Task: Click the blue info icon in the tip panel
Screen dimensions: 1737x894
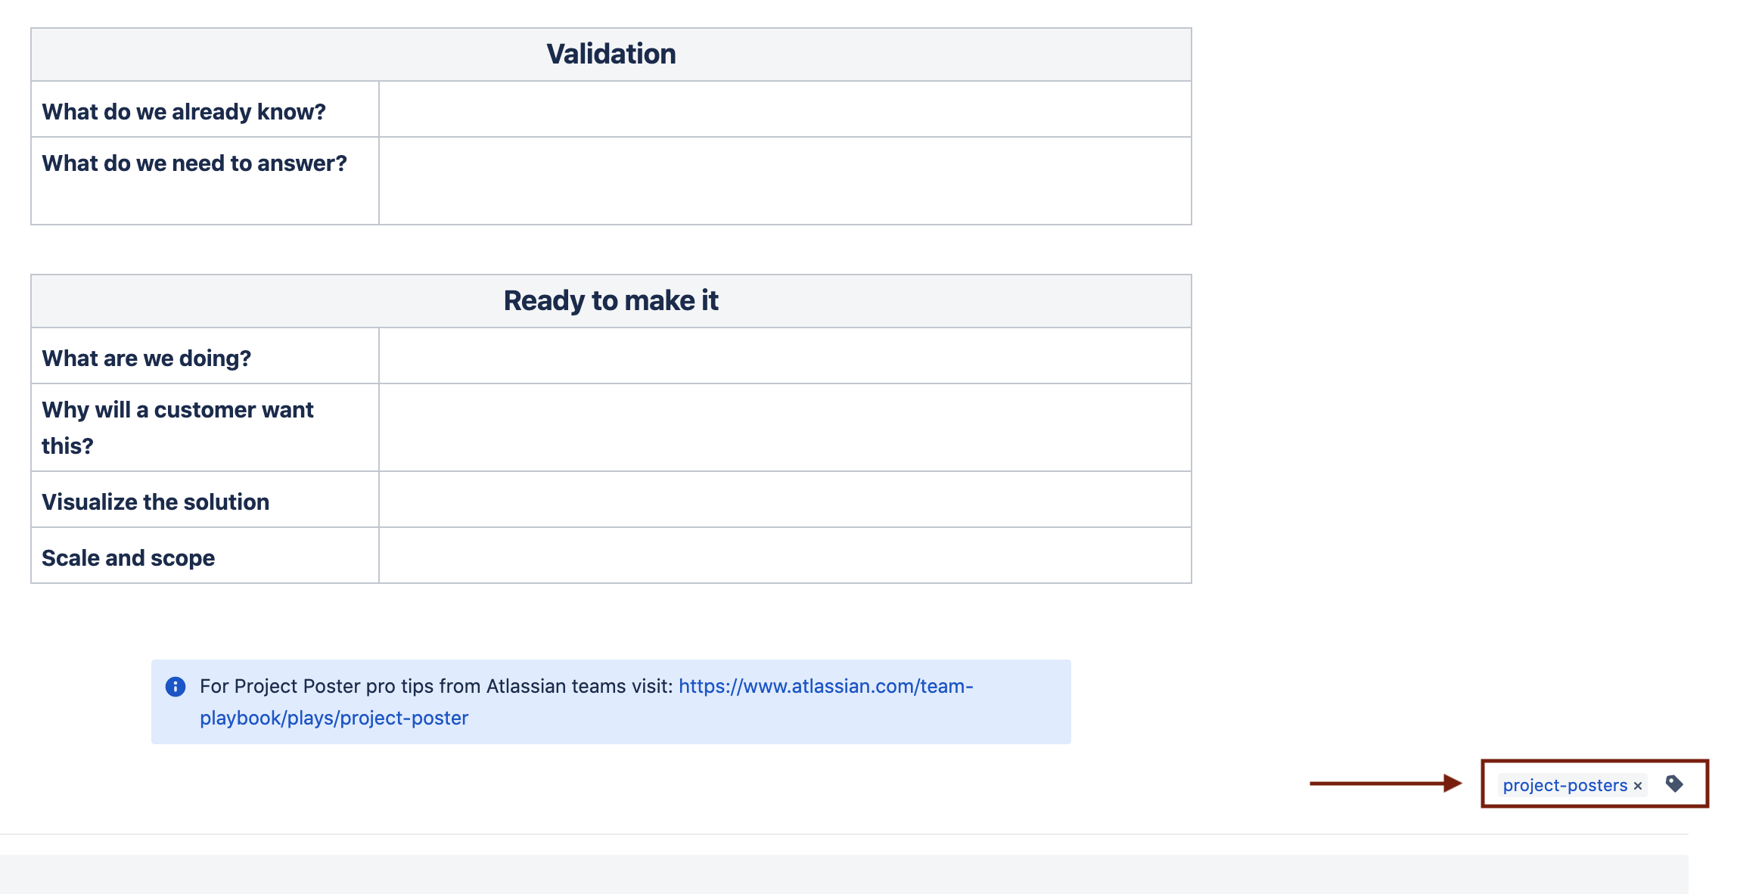Action: [x=176, y=686]
